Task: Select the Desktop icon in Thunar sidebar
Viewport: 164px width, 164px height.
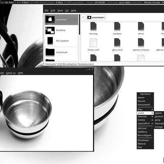Action: coord(50,30)
